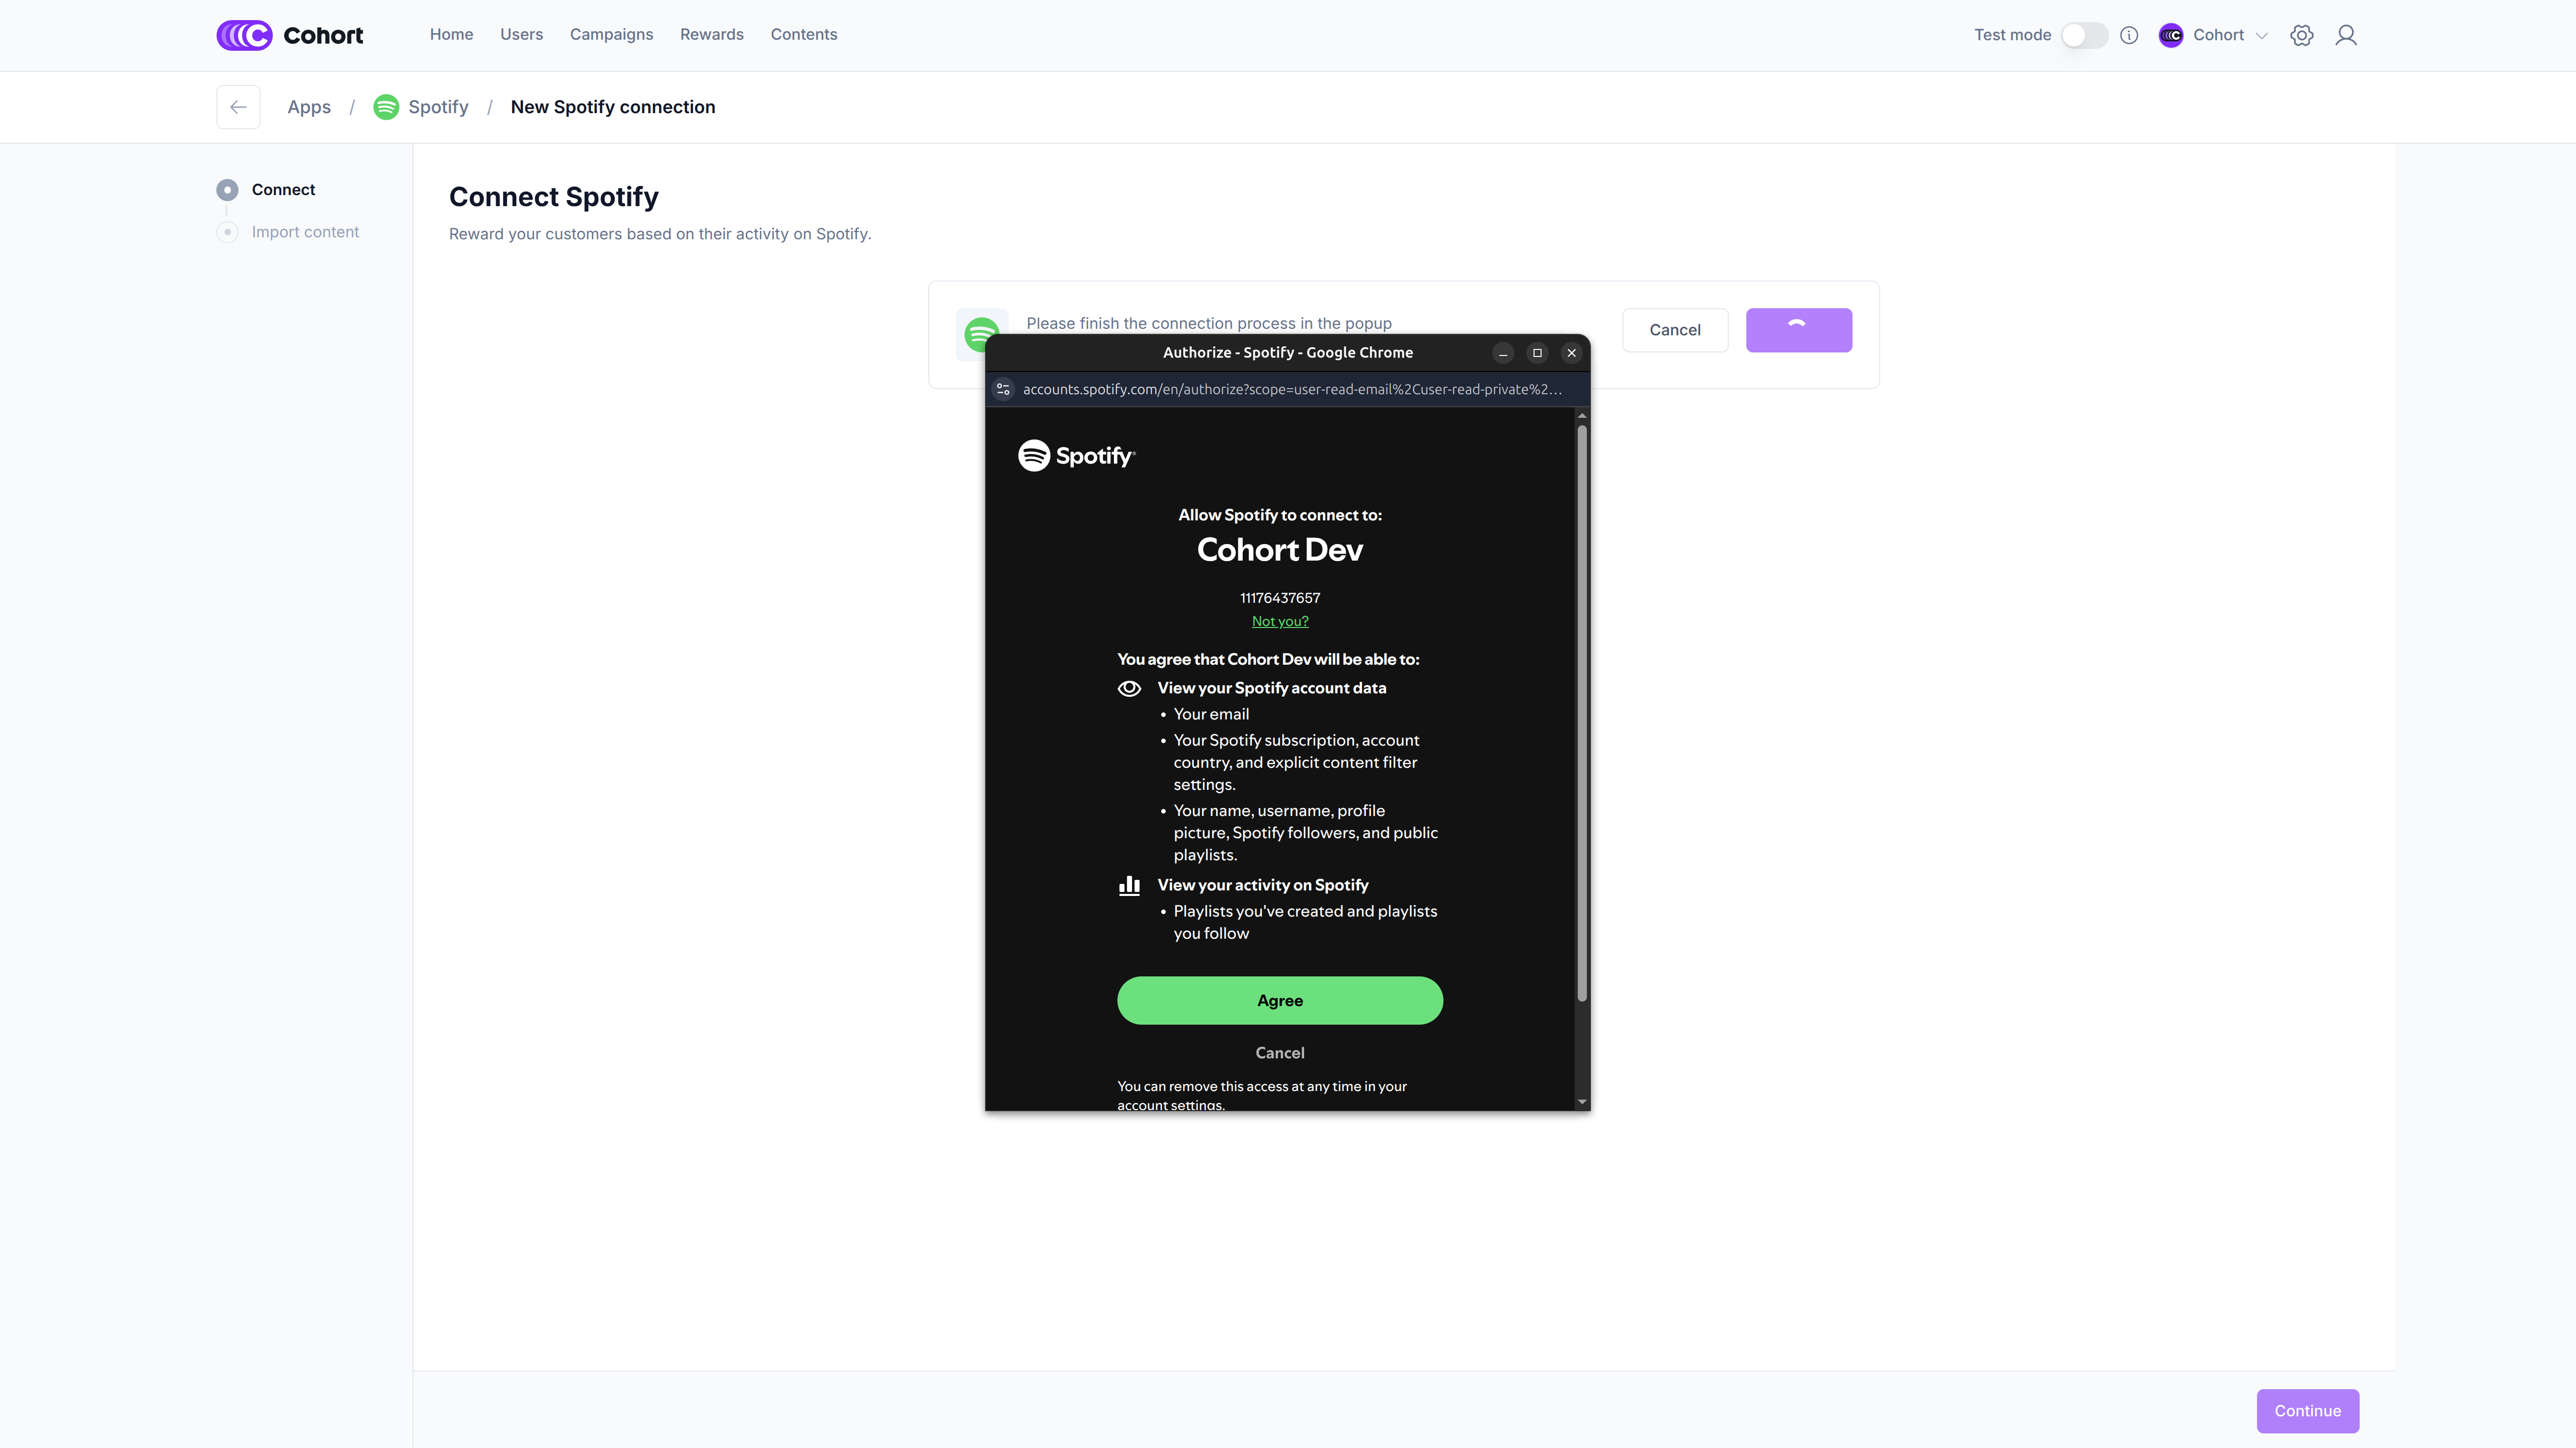Toggle the Test mode switch
Image resolution: width=2576 pixels, height=1448 pixels.
tap(2084, 35)
